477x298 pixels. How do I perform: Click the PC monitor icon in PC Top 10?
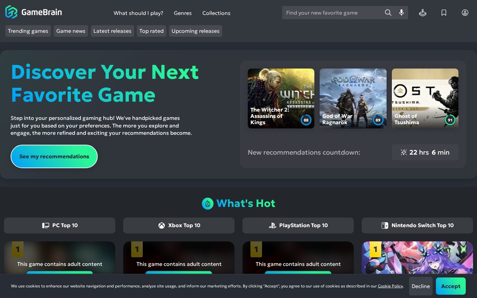45,225
